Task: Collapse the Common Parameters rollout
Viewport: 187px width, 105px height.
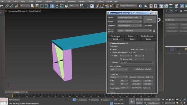Action: click(x=119, y=43)
